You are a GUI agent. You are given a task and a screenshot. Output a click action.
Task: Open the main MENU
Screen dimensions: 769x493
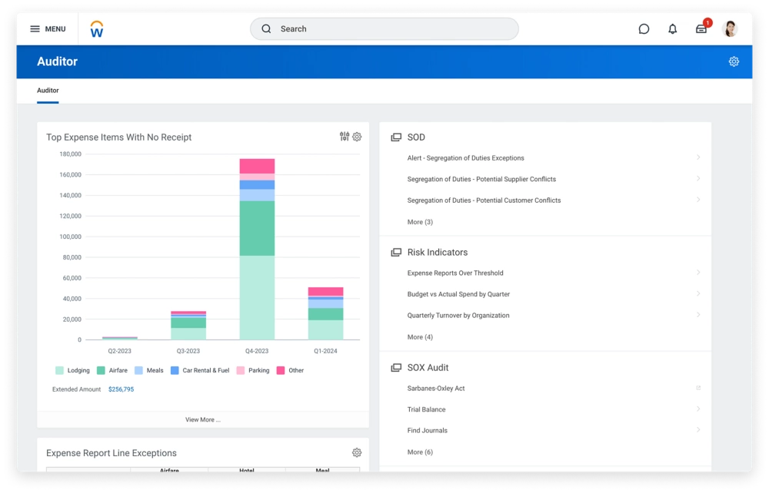[48, 29]
